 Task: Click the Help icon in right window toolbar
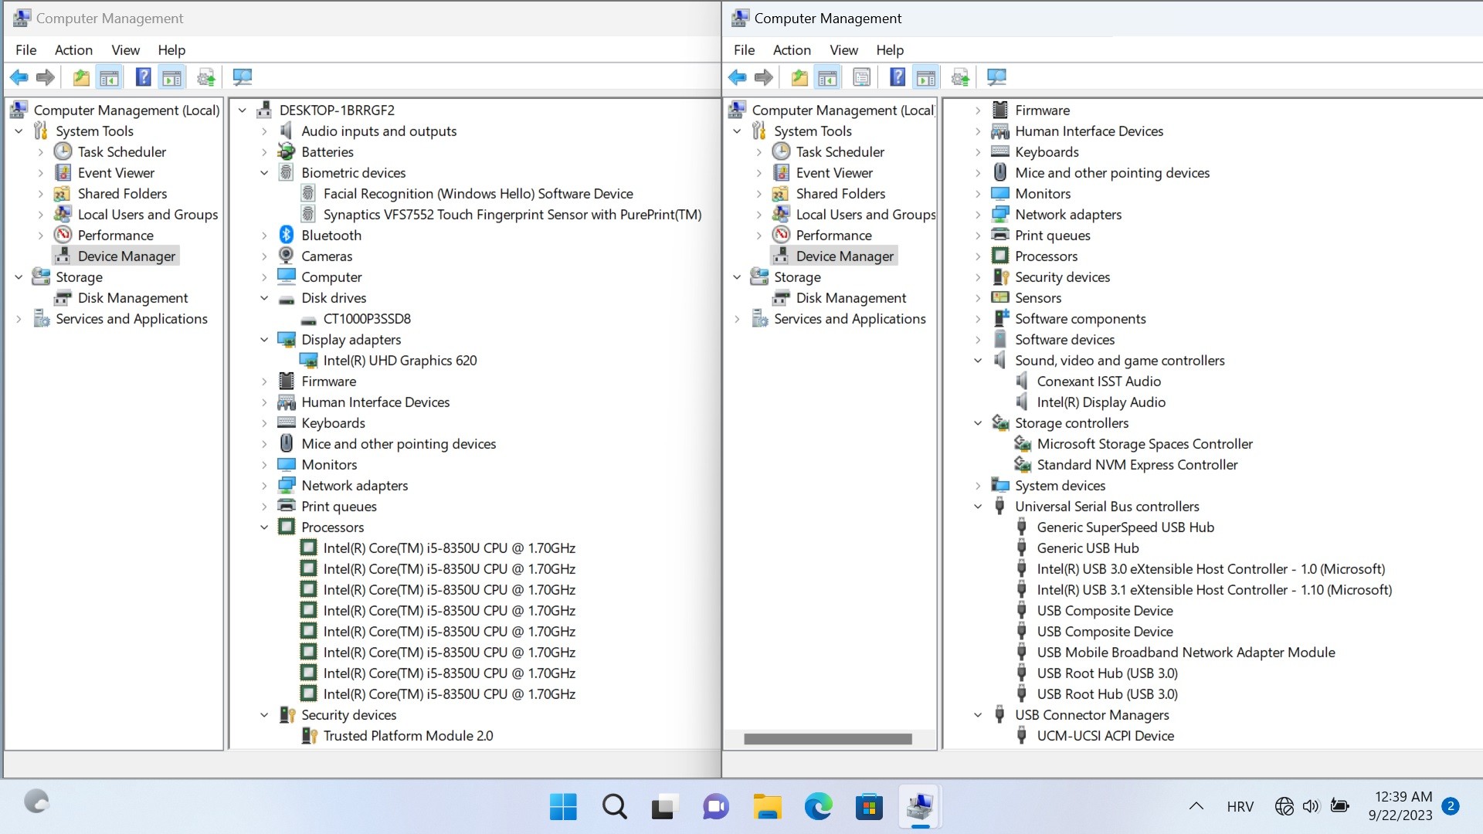click(897, 77)
